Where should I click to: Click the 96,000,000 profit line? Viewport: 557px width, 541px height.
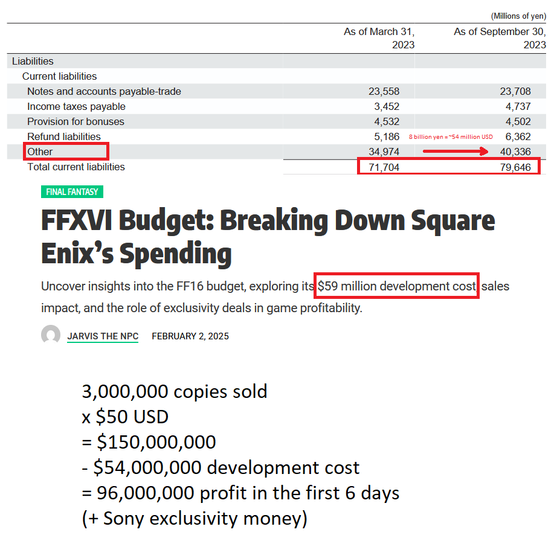[240, 493]
